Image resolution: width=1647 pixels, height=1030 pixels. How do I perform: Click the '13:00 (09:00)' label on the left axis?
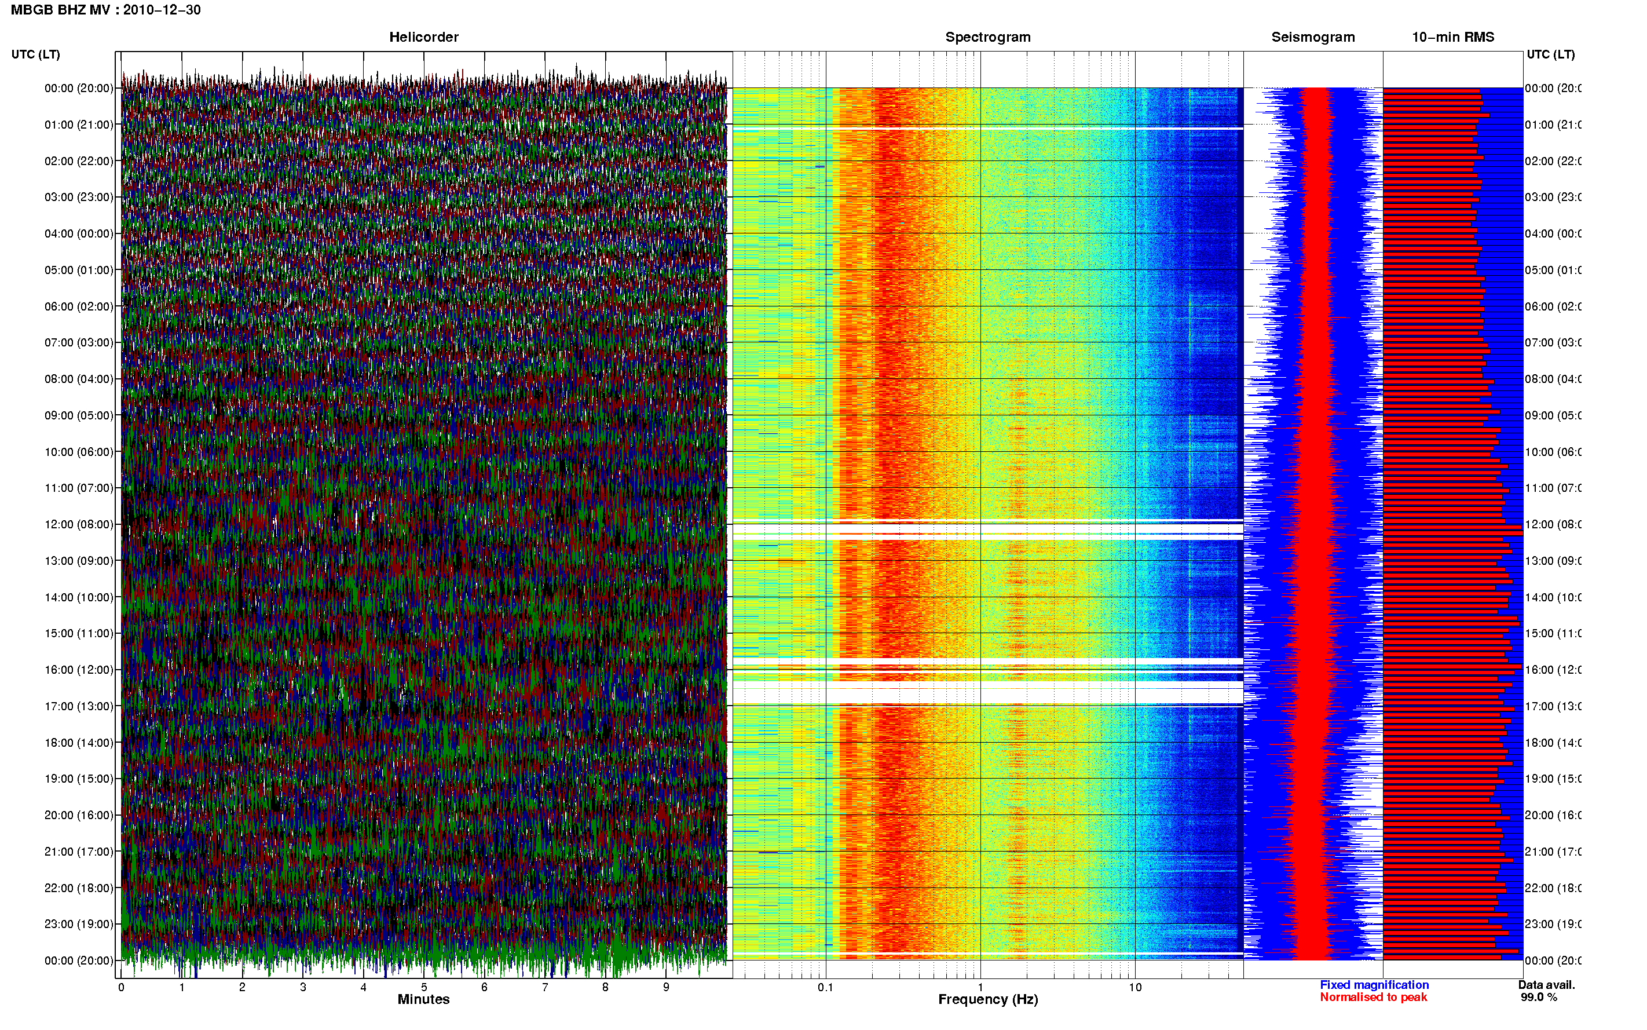[x=79, y=561]
